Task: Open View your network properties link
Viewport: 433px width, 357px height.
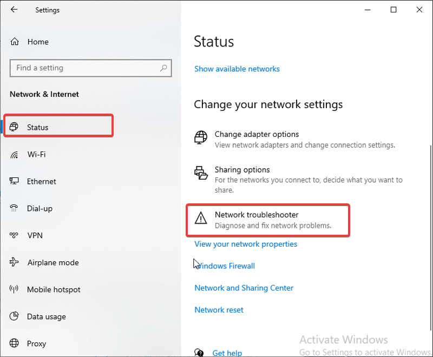Action: 246,244
